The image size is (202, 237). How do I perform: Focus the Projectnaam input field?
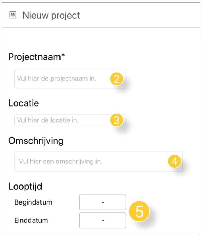70,79
